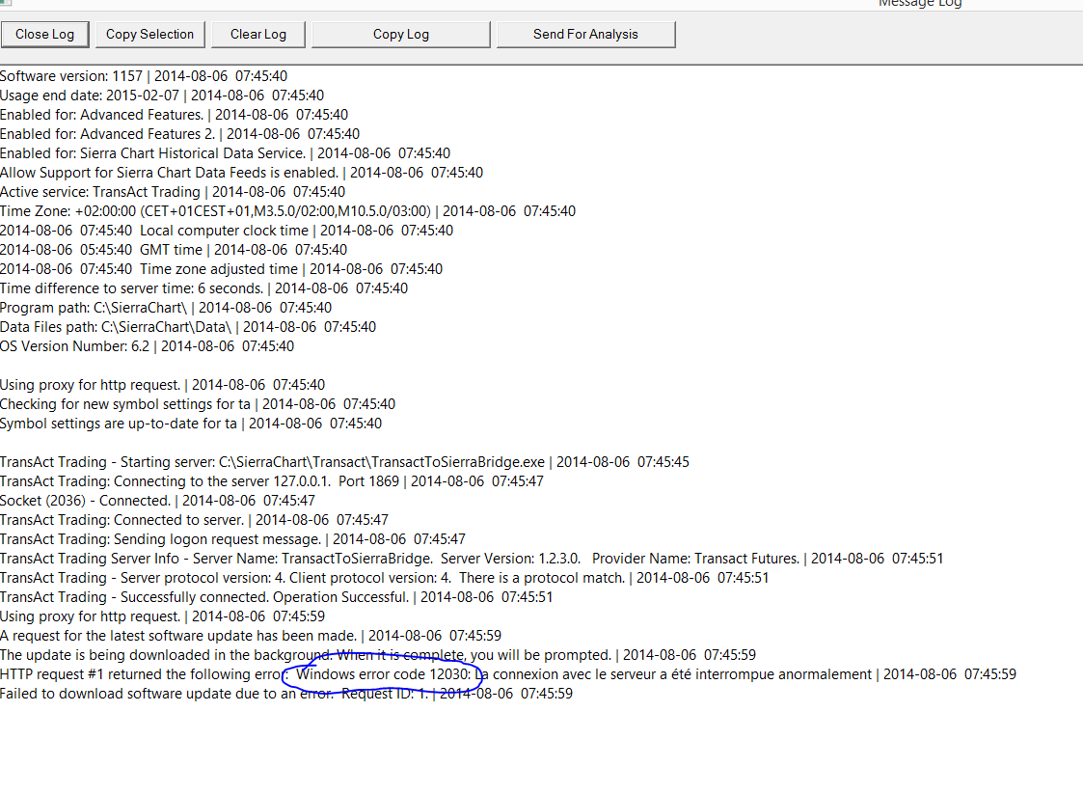1083x794 pixels.
Task: Click the Close Log button
Action: tap(45, 35)
